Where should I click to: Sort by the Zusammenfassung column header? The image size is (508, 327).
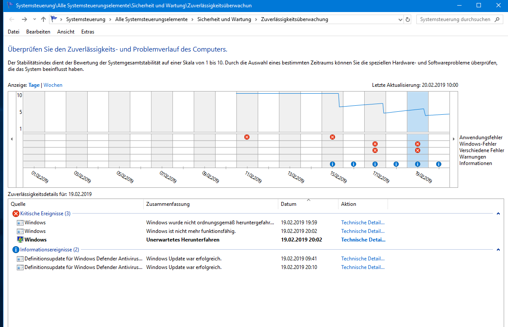point(211,204)
